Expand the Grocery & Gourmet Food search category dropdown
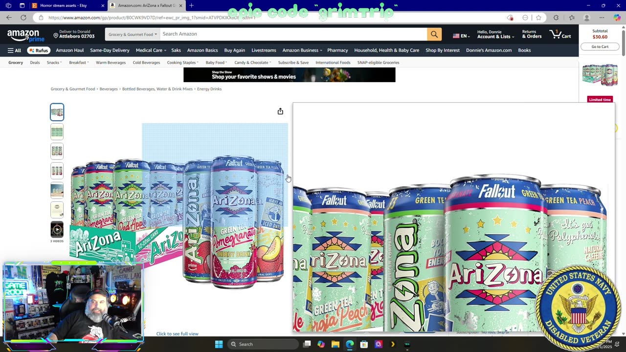 133,34
